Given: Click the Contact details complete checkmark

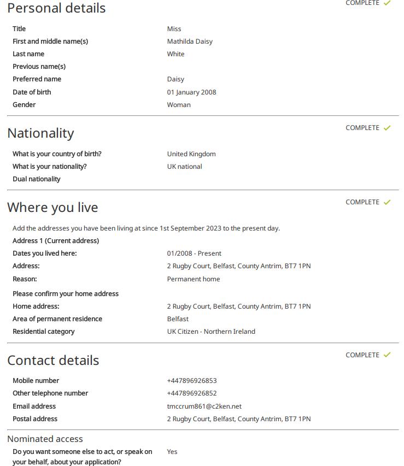Looking at the screenshot, I should [x=387, y=355].
